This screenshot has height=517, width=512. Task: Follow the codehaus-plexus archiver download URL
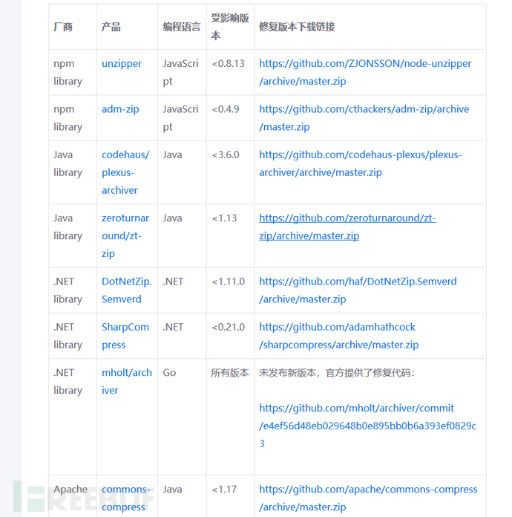point(361,163)
